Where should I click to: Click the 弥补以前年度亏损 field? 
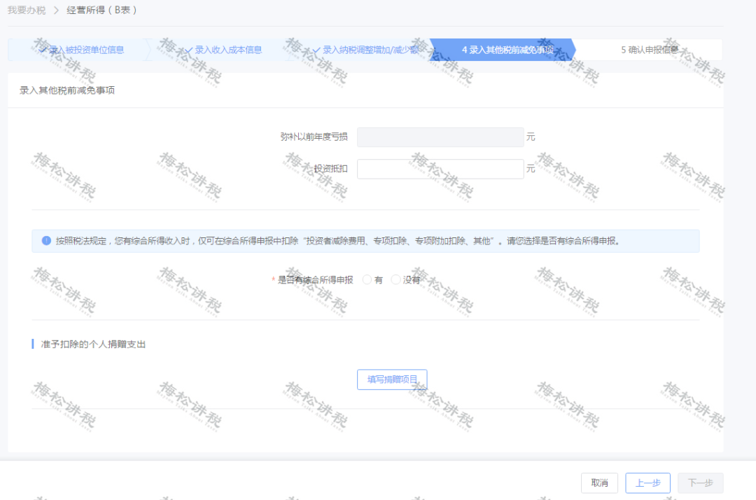440,137
